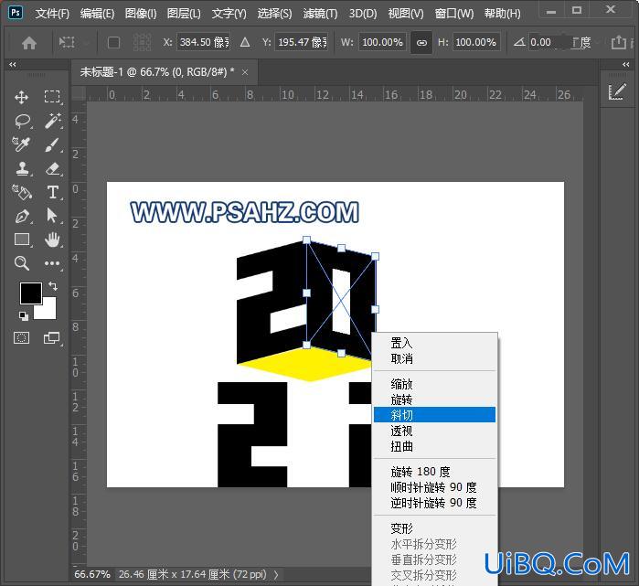The image size is (639, 586).
Task: Select the Paint Bucket tool
Action: (x=22, y=192)
